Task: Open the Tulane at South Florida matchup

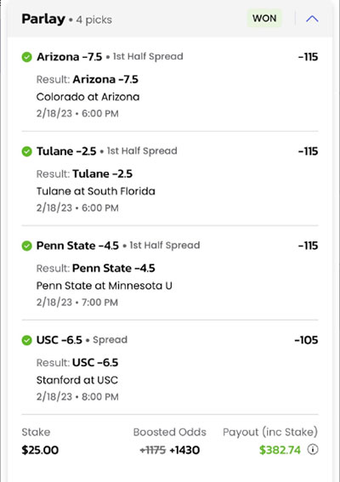Action: coord(95,191)
